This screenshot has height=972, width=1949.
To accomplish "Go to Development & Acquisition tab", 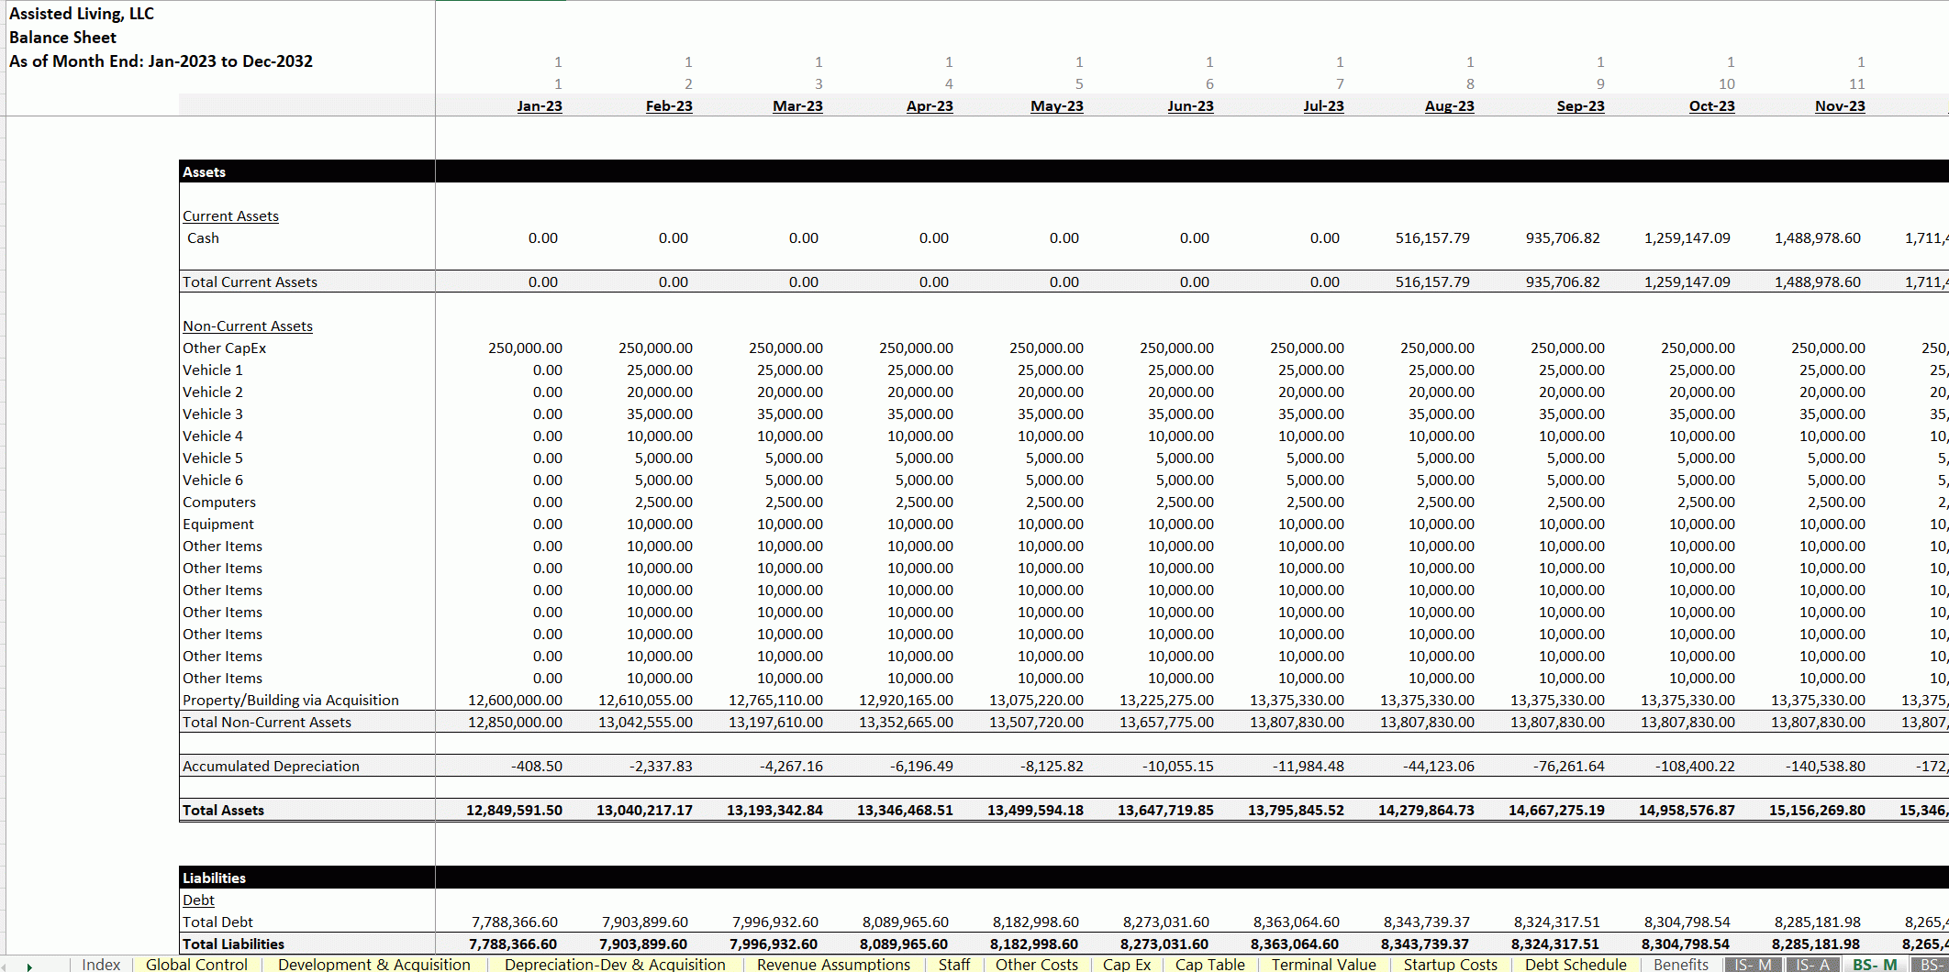I will [373, 965].
